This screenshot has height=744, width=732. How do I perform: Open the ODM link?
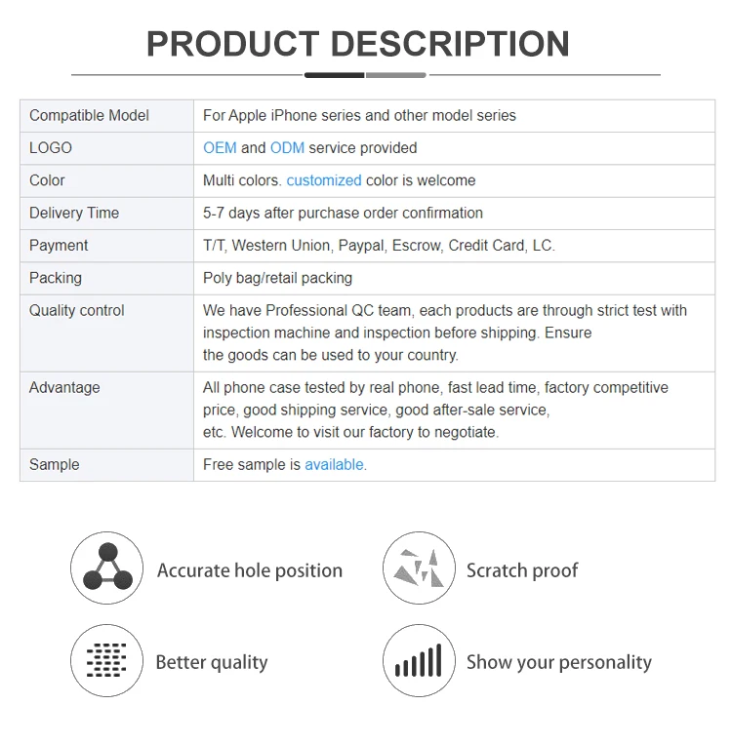(287, 148)
